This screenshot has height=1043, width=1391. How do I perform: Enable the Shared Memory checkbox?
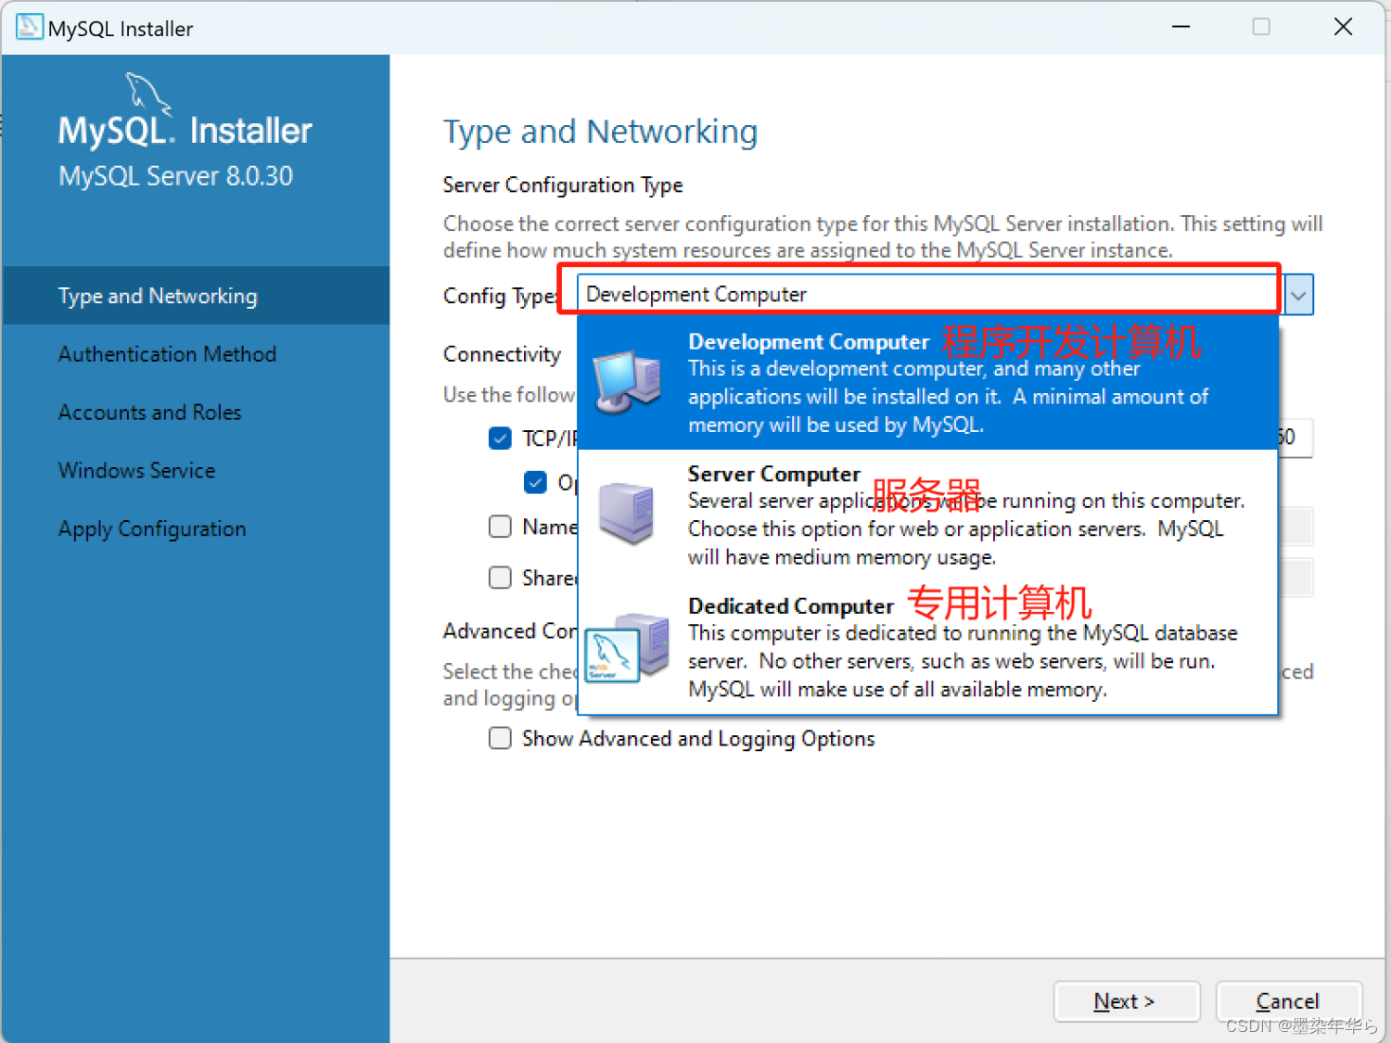click(500, 578)
